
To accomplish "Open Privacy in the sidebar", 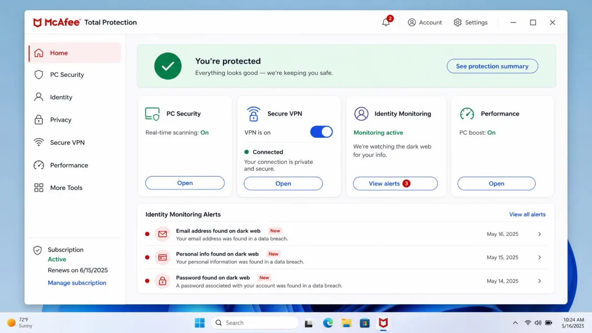I will 74,120.
